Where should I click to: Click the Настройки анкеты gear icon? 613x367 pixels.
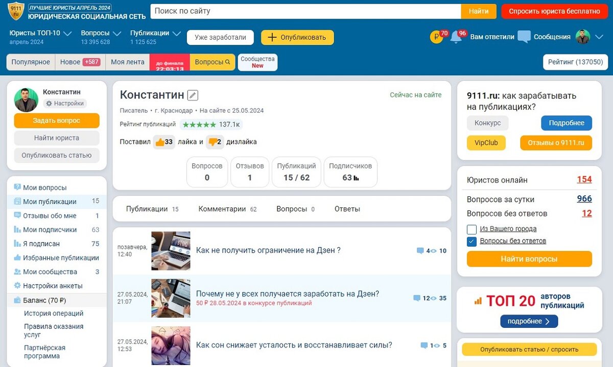coord(17,285)
